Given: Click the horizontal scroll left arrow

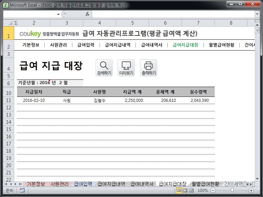Looking at the screenshot, I should pyautogui.click(x=248, y=184).
